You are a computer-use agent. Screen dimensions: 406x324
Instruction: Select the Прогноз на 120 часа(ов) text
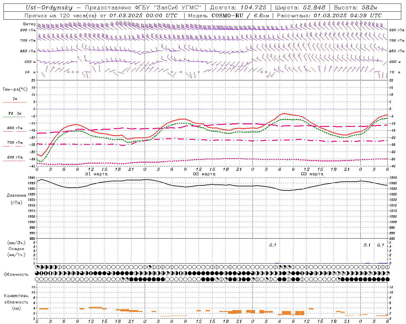[x=61, y=16]
